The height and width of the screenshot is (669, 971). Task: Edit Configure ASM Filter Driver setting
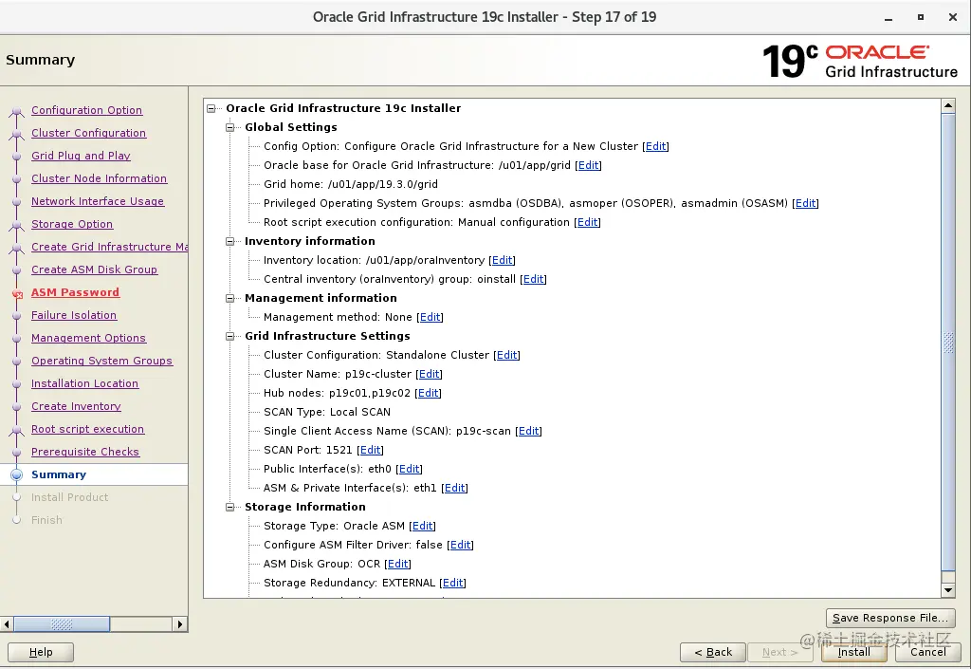pyautogui.click(x=460, y=546)
